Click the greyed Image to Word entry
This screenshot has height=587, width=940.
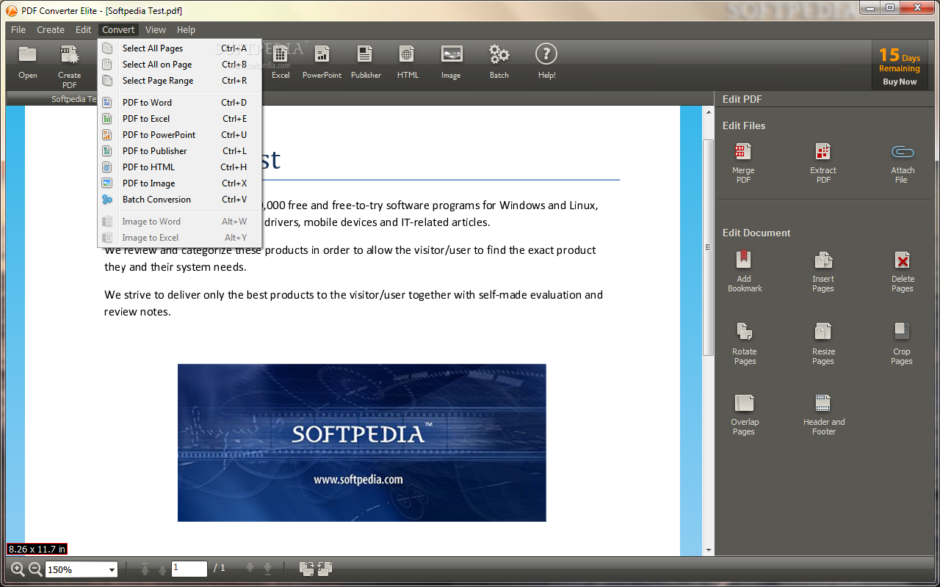pyautogui.click(x=180, y=222)
